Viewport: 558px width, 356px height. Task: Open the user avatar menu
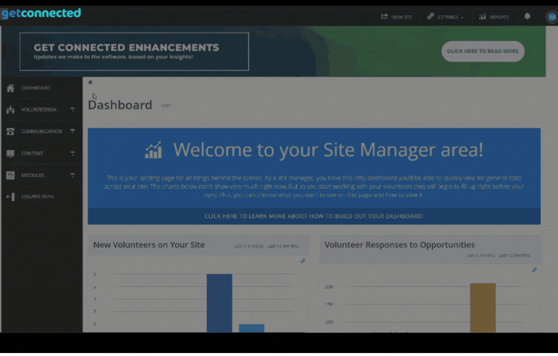click(x=552, y=17)
